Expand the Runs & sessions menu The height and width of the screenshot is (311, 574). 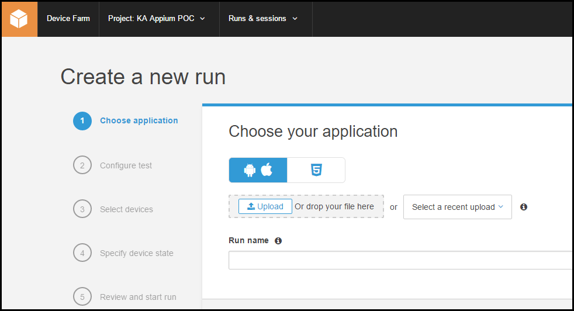[263, 19]
